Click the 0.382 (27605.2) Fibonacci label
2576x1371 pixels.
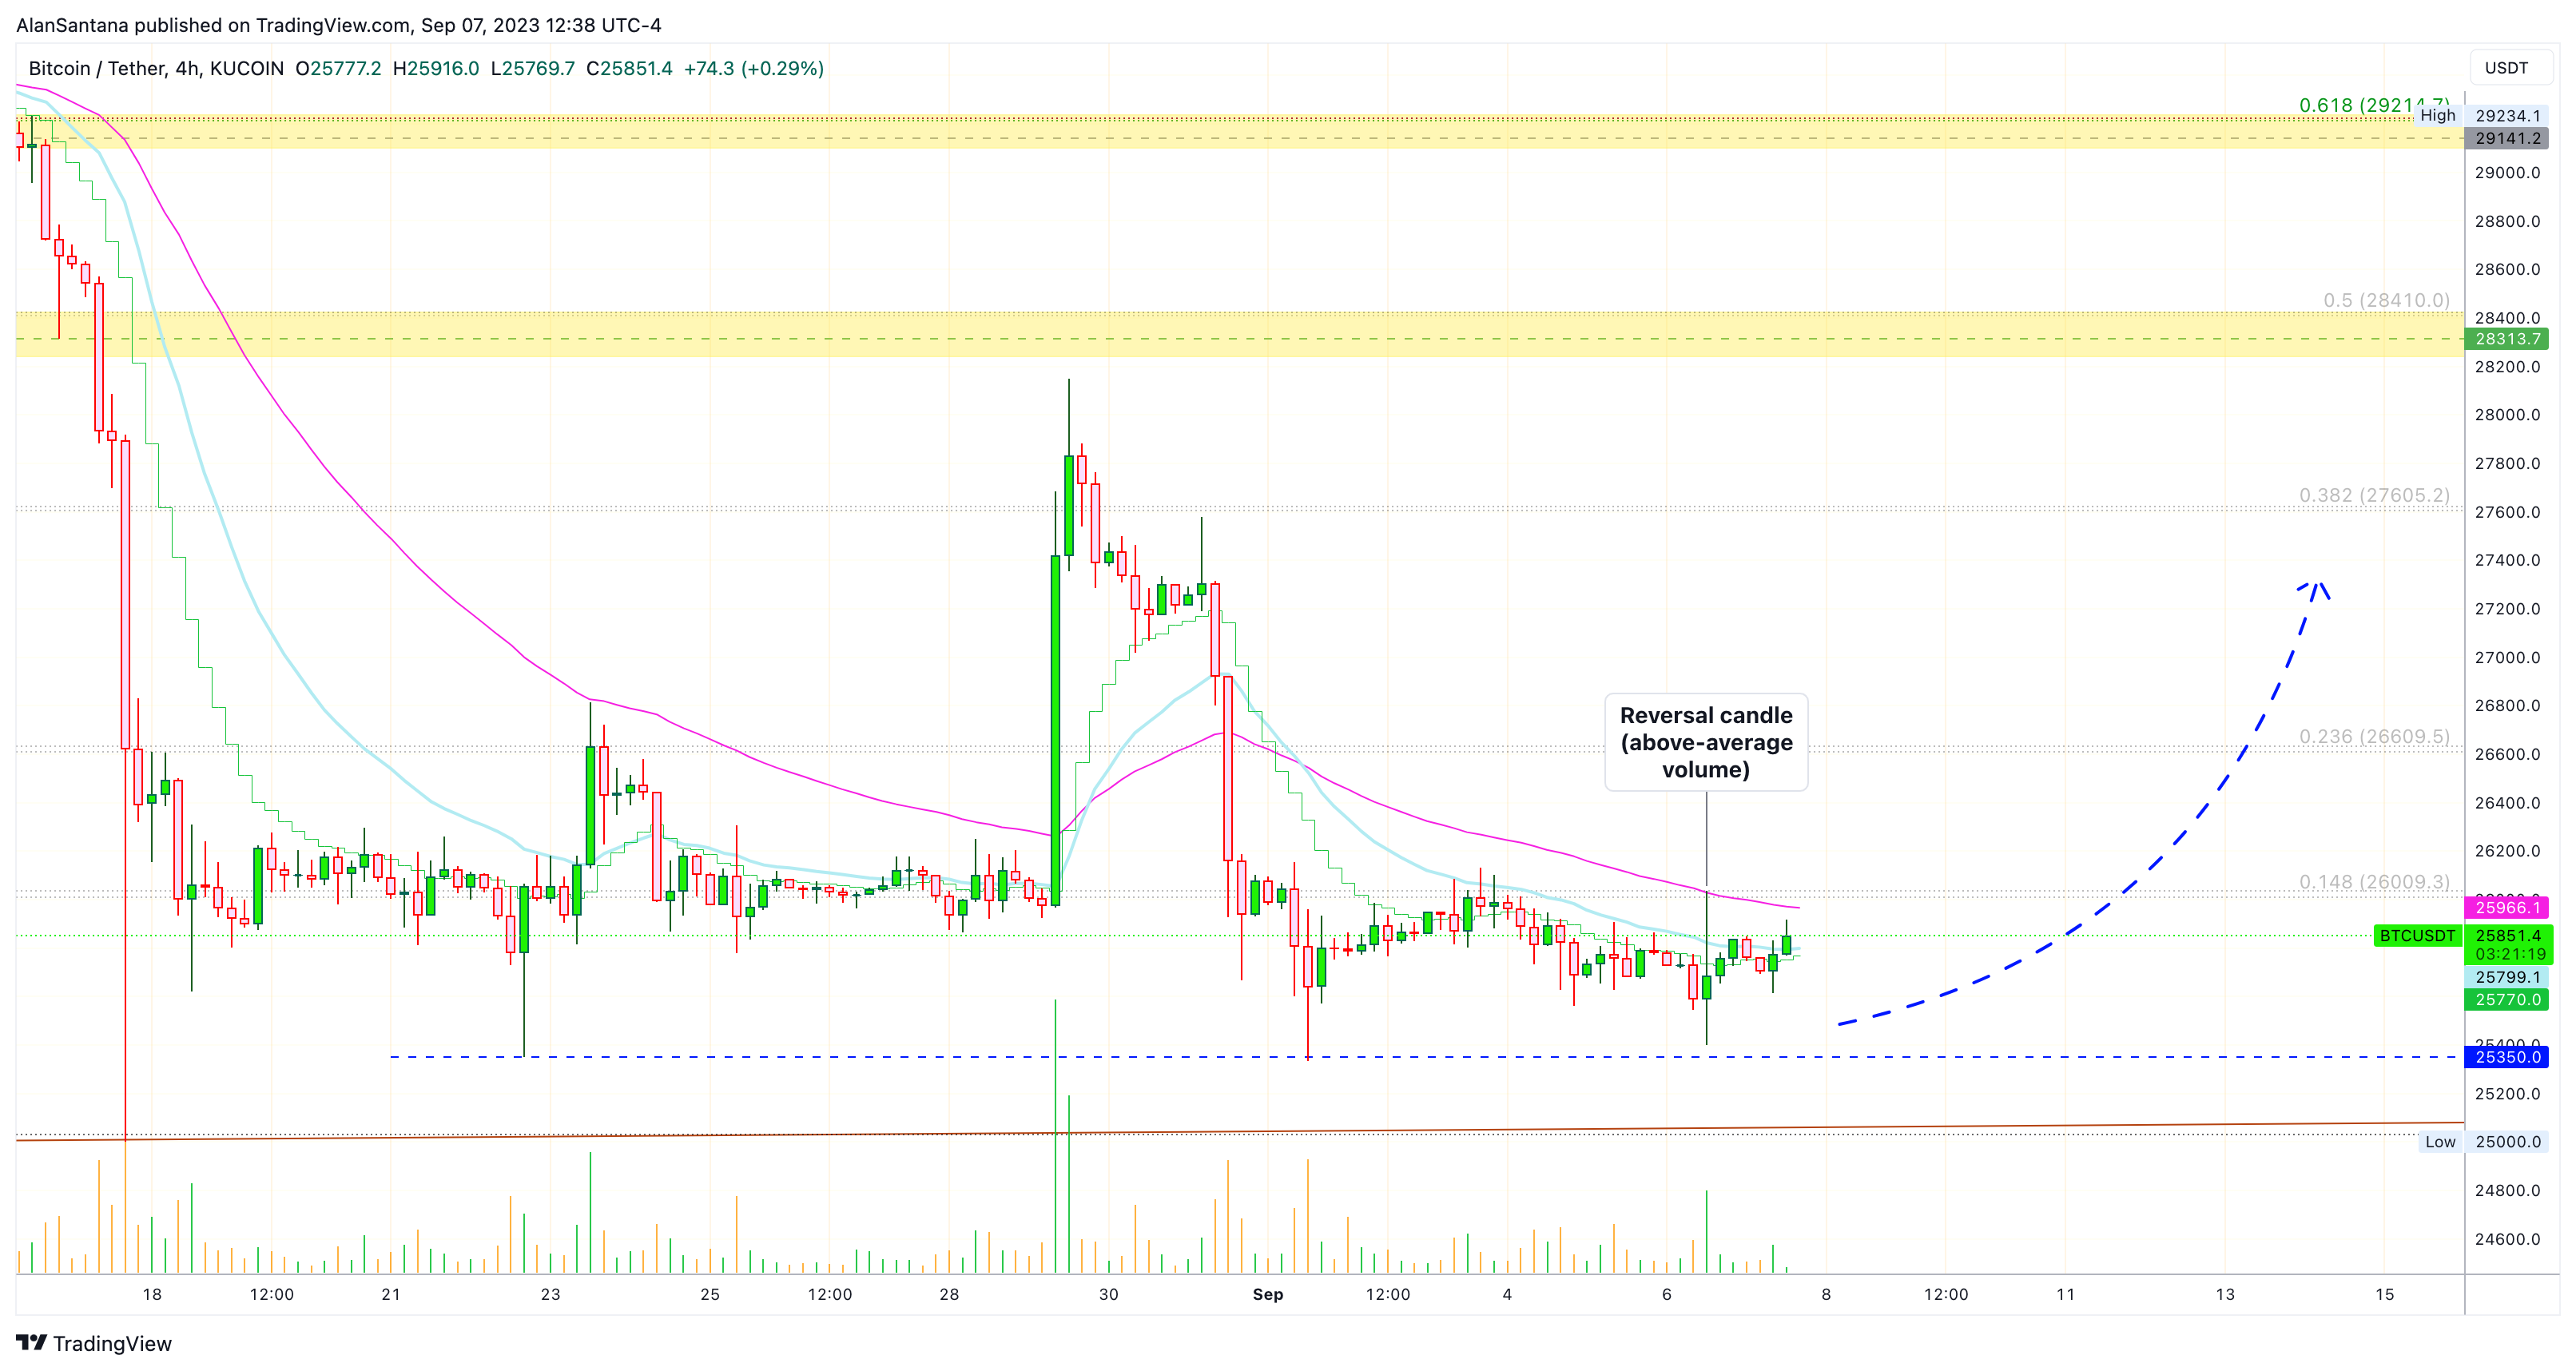[x=2374, y=495]
